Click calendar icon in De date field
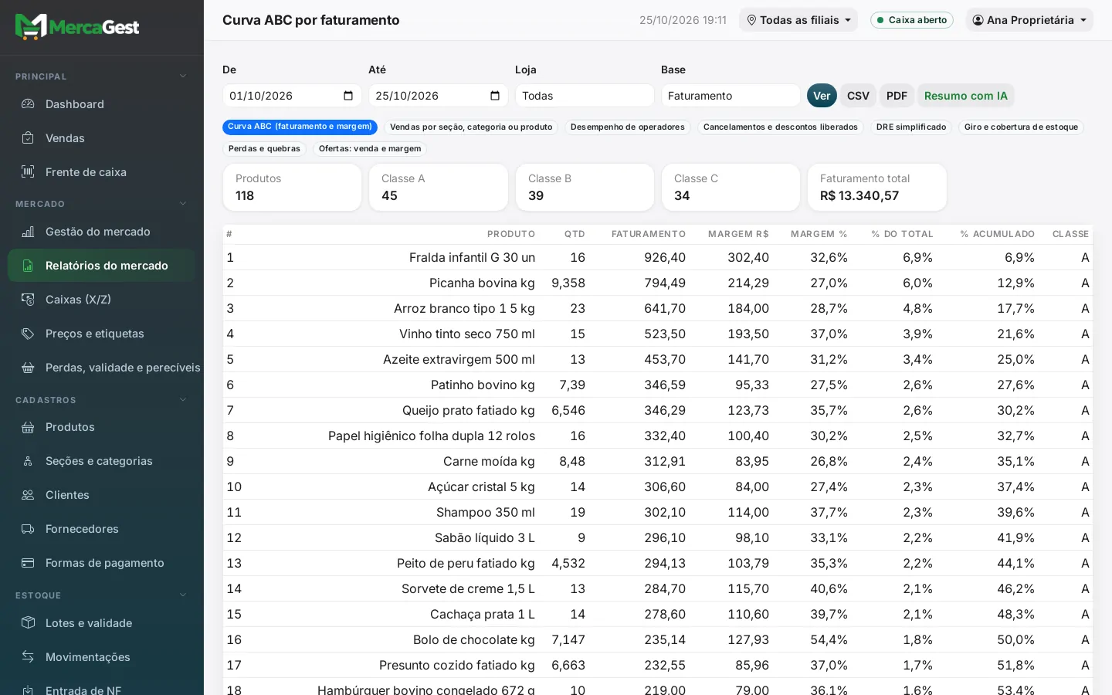This screenshot has height=695, width=1112. (x=348, y=96)
